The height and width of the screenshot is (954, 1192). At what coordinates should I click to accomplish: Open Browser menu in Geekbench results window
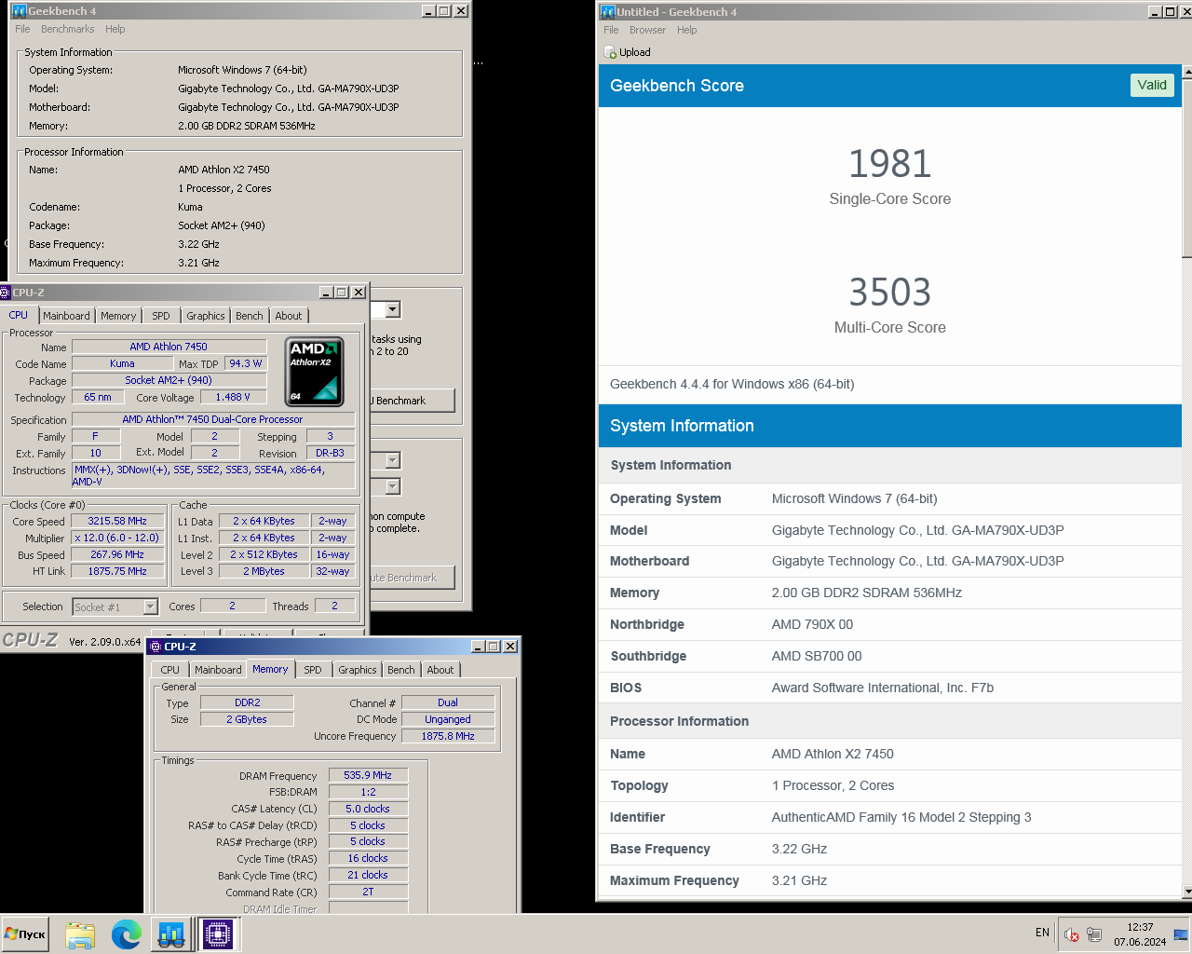click(x=647, y=30)
